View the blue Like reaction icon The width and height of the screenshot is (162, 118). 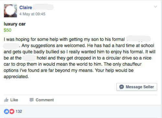(6, 111)
